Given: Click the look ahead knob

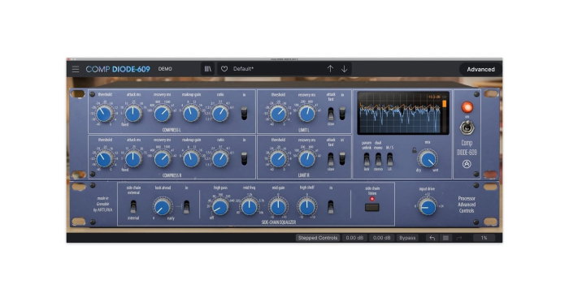Looking at the screenshot, I should (x=163, y=207).
